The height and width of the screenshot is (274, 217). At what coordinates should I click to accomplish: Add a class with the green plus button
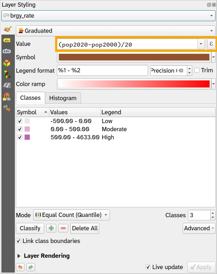[51, 228]
